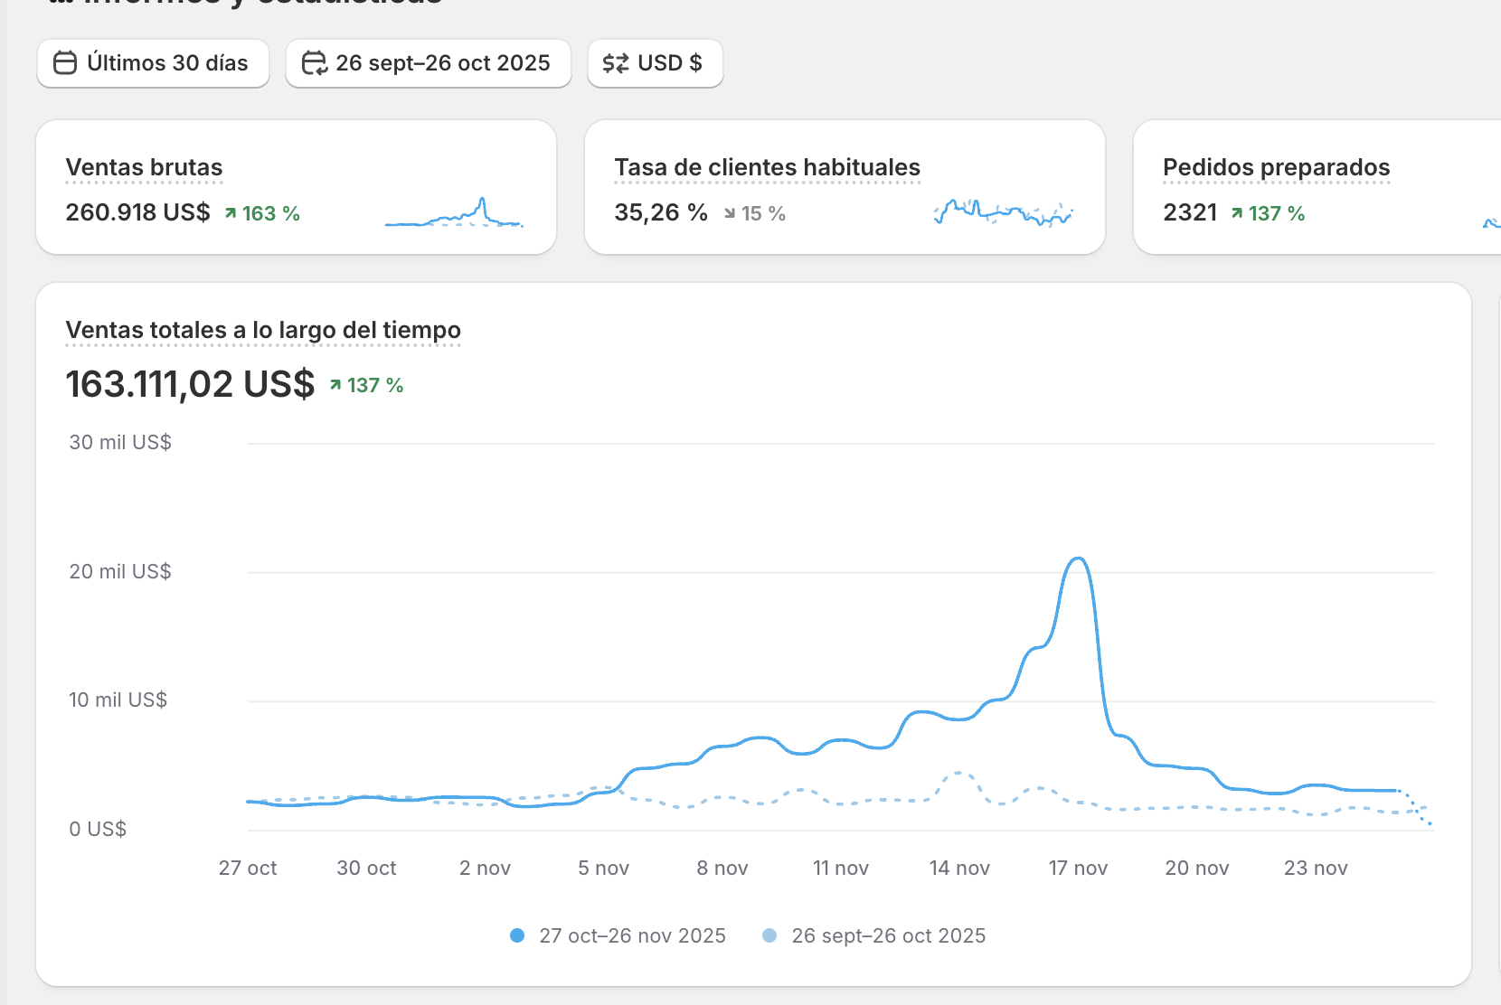
Task: Click the 17 nov peak on the sales line
Action: pyautogui.click(x=1078, y=559)
